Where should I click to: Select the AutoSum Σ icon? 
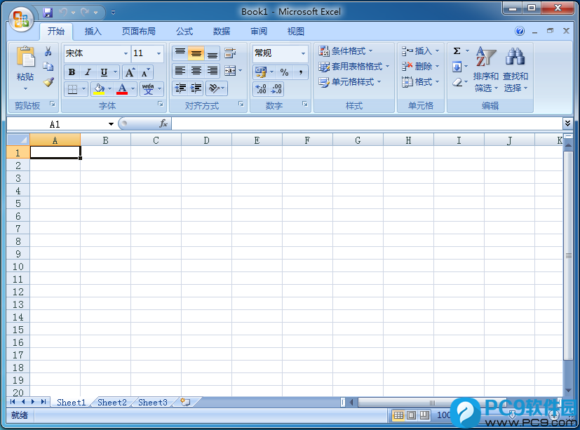pos(457,50)
